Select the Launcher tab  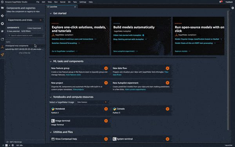pyautogui.click(x=61, y=7)
